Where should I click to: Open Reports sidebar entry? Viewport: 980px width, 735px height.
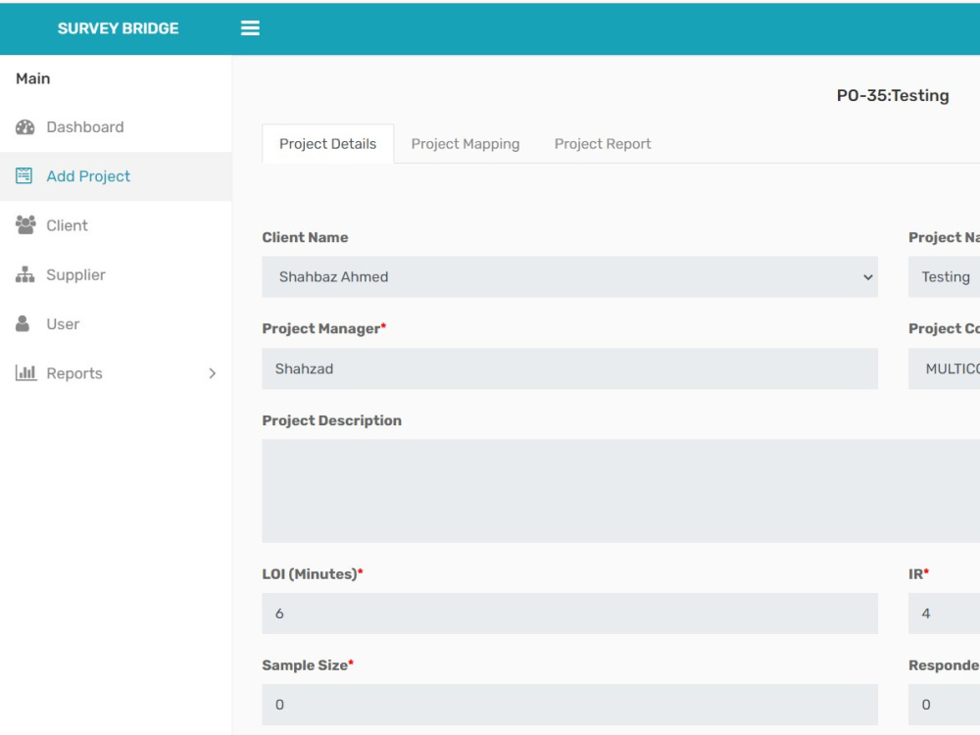pyautogui.click(x=116, y=373)
